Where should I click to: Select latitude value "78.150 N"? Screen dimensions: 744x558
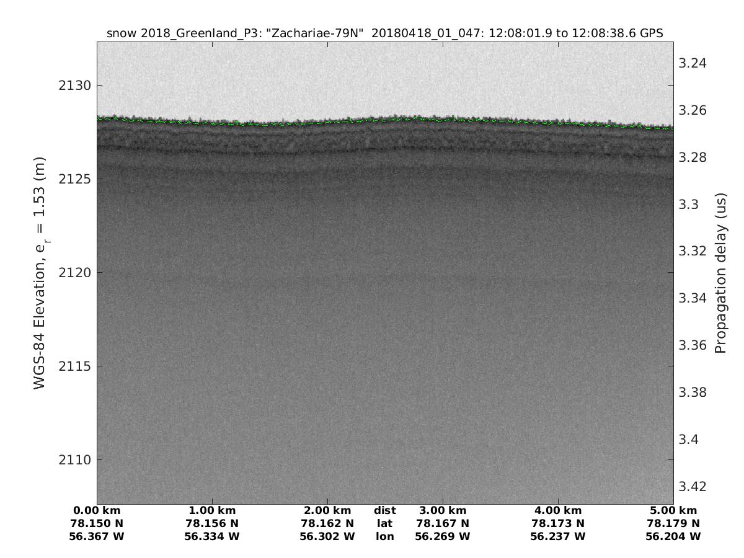point(97,523)
